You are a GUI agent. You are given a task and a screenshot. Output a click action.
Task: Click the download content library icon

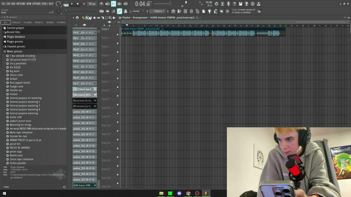pyautogui.click(x=259, y=4)
